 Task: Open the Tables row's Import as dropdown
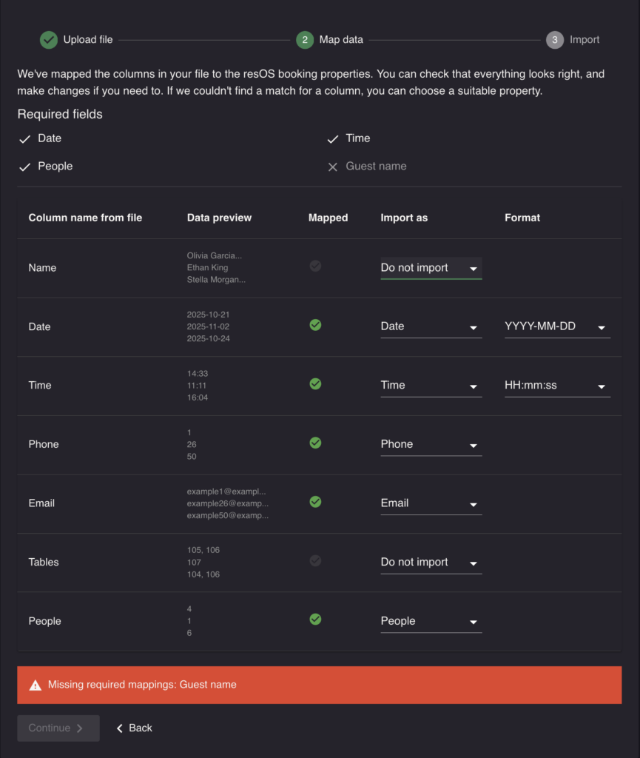click(x=431, y=563)
